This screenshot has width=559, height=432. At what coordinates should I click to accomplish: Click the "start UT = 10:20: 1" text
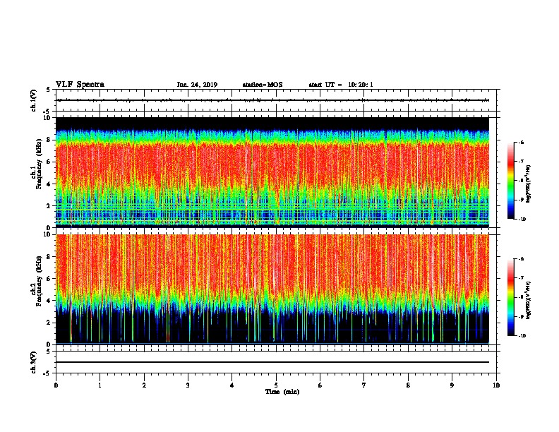click(x=341, y=85)
